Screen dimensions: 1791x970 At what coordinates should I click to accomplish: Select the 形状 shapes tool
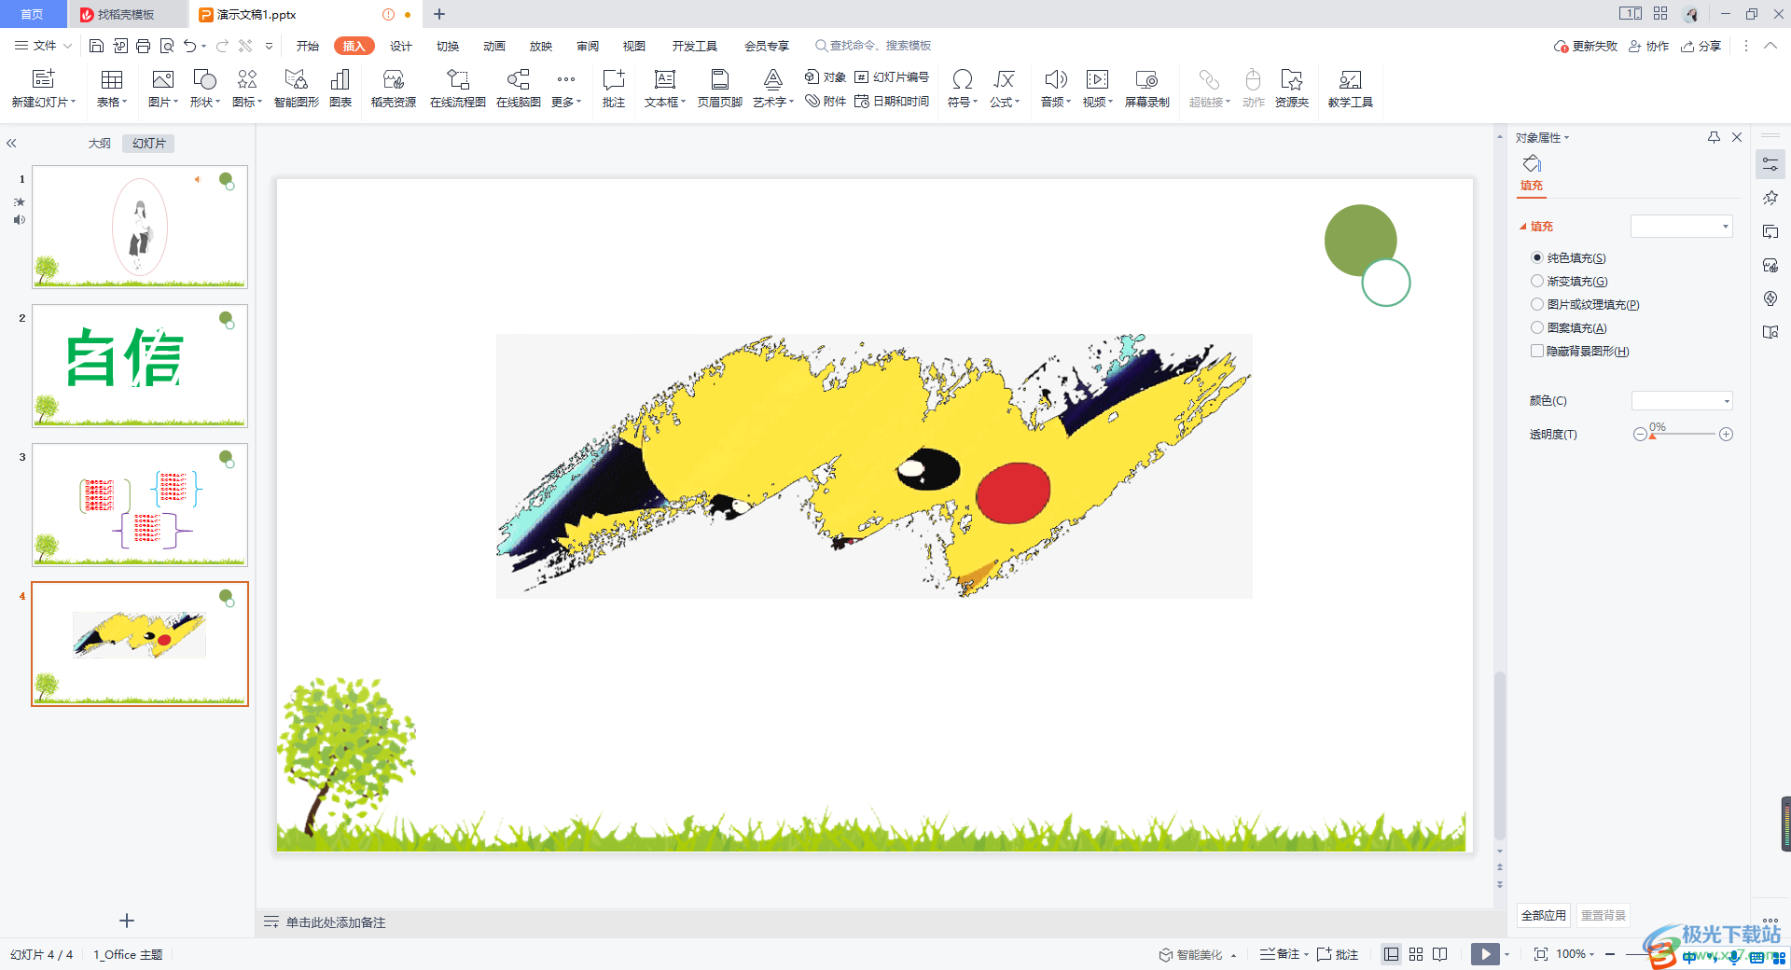(x=204, y=79)
